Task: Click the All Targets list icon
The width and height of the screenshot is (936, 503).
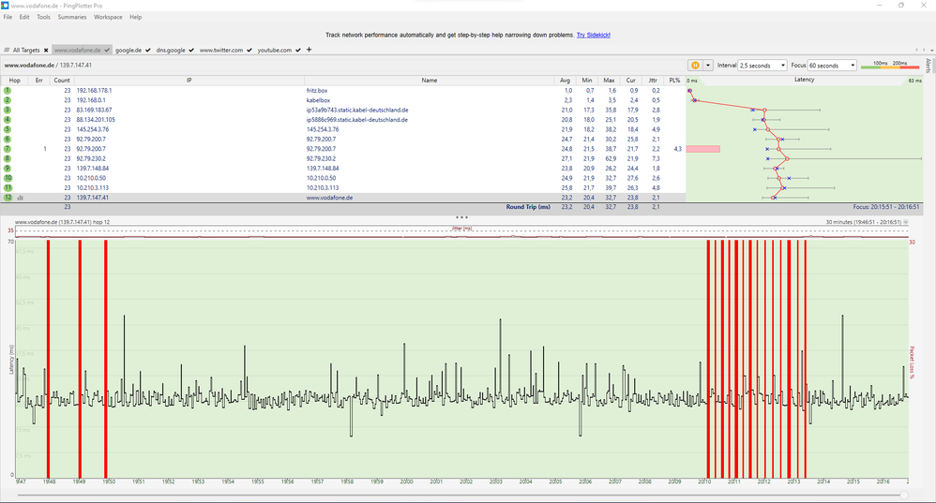Action: tap(7, 50)
